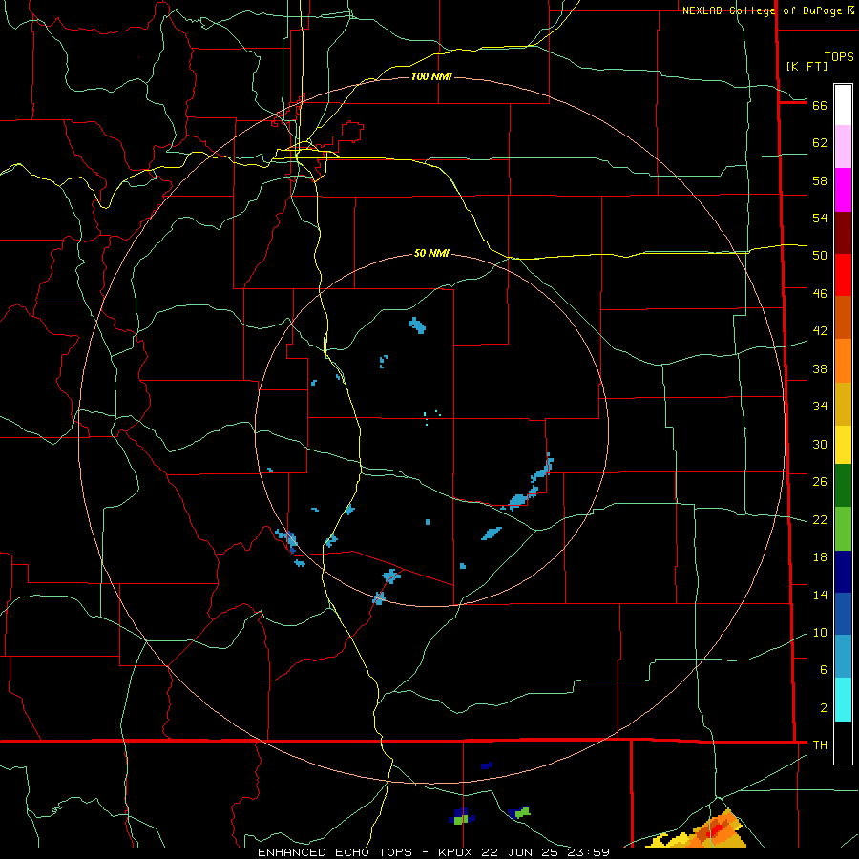Click the "[K FT]" legend units label
Screen dimensions: 859x859
pyautogui.click(x=807, y=66)
